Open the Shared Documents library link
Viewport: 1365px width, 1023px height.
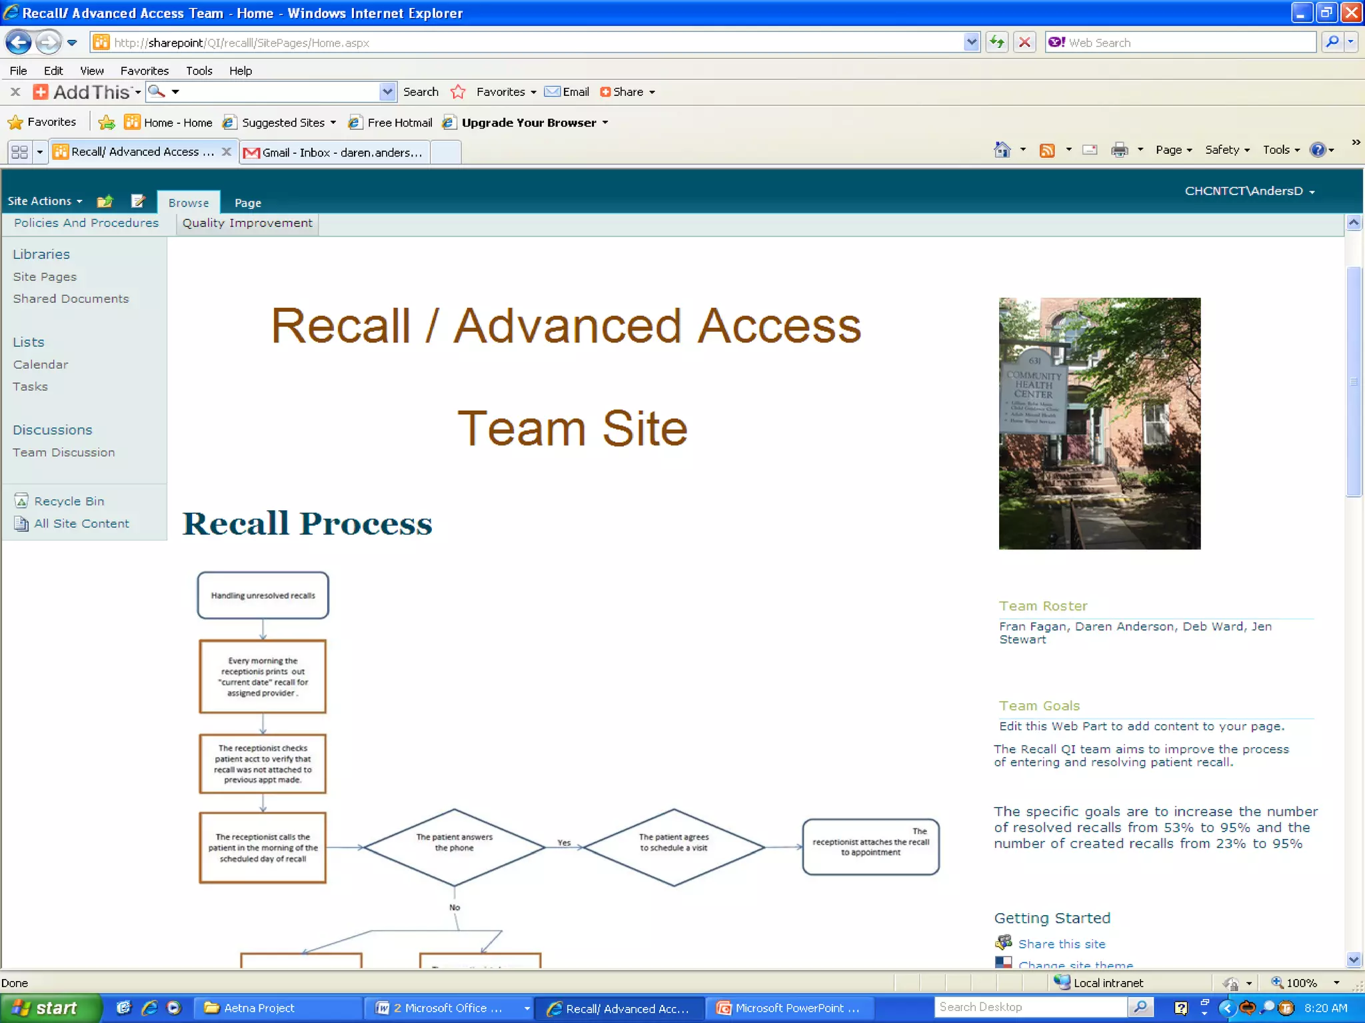[71, 299]
